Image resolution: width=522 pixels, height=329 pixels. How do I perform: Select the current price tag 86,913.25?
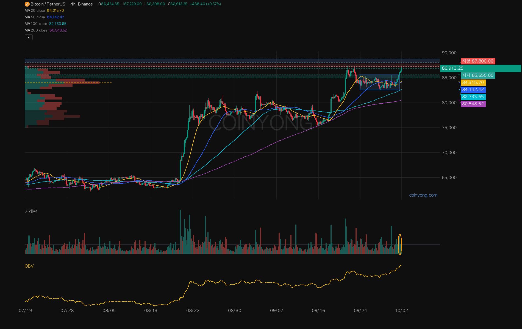coord(481,68)
